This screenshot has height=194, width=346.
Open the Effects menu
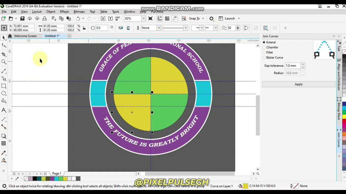click(64, 12)
